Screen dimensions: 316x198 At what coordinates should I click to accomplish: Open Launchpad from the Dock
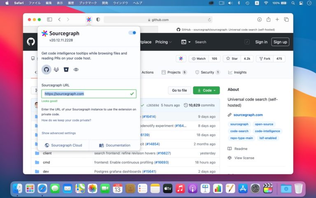click(30, 189)
